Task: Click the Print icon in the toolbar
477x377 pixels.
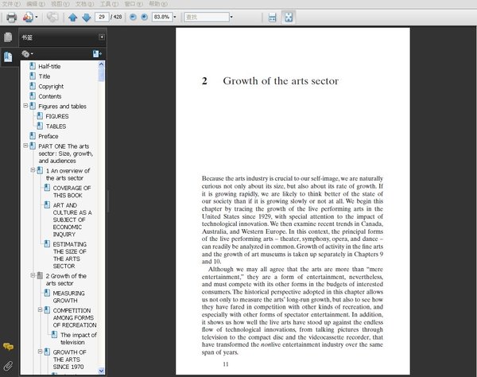Action: tap(11, 17)
